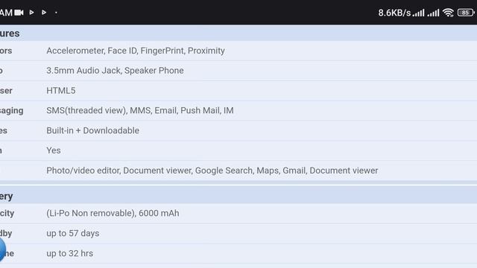Tap the second cellular signal bars icon
Screen dimensions: 477x268
pos(433,13)
